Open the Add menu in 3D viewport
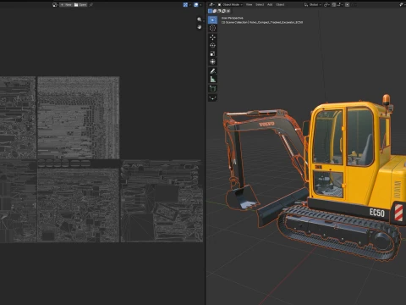The image size is (406, 305). click(x=270, y=5)
